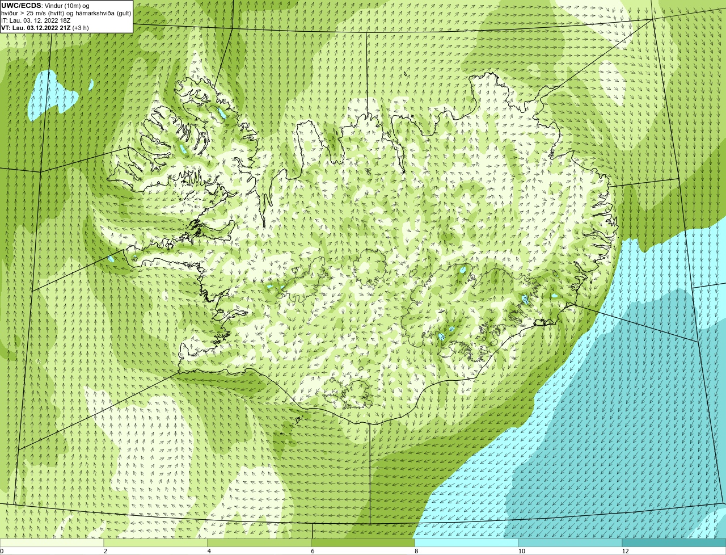The width and height of the screenshot is (726, 555).
Task: Click the legend scale label '0'
Action: (x=2, y=551)
